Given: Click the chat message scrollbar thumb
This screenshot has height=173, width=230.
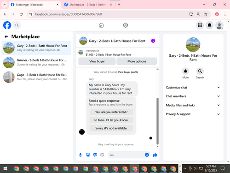Looking at the screenshot, I should tap(157, 121).
